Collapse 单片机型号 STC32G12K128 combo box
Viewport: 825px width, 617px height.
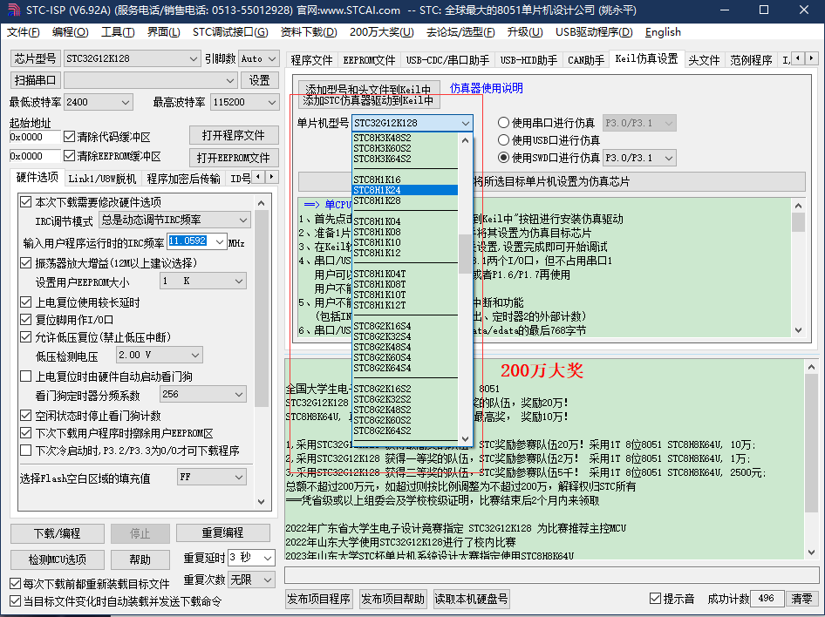click(x=412, y=123)
